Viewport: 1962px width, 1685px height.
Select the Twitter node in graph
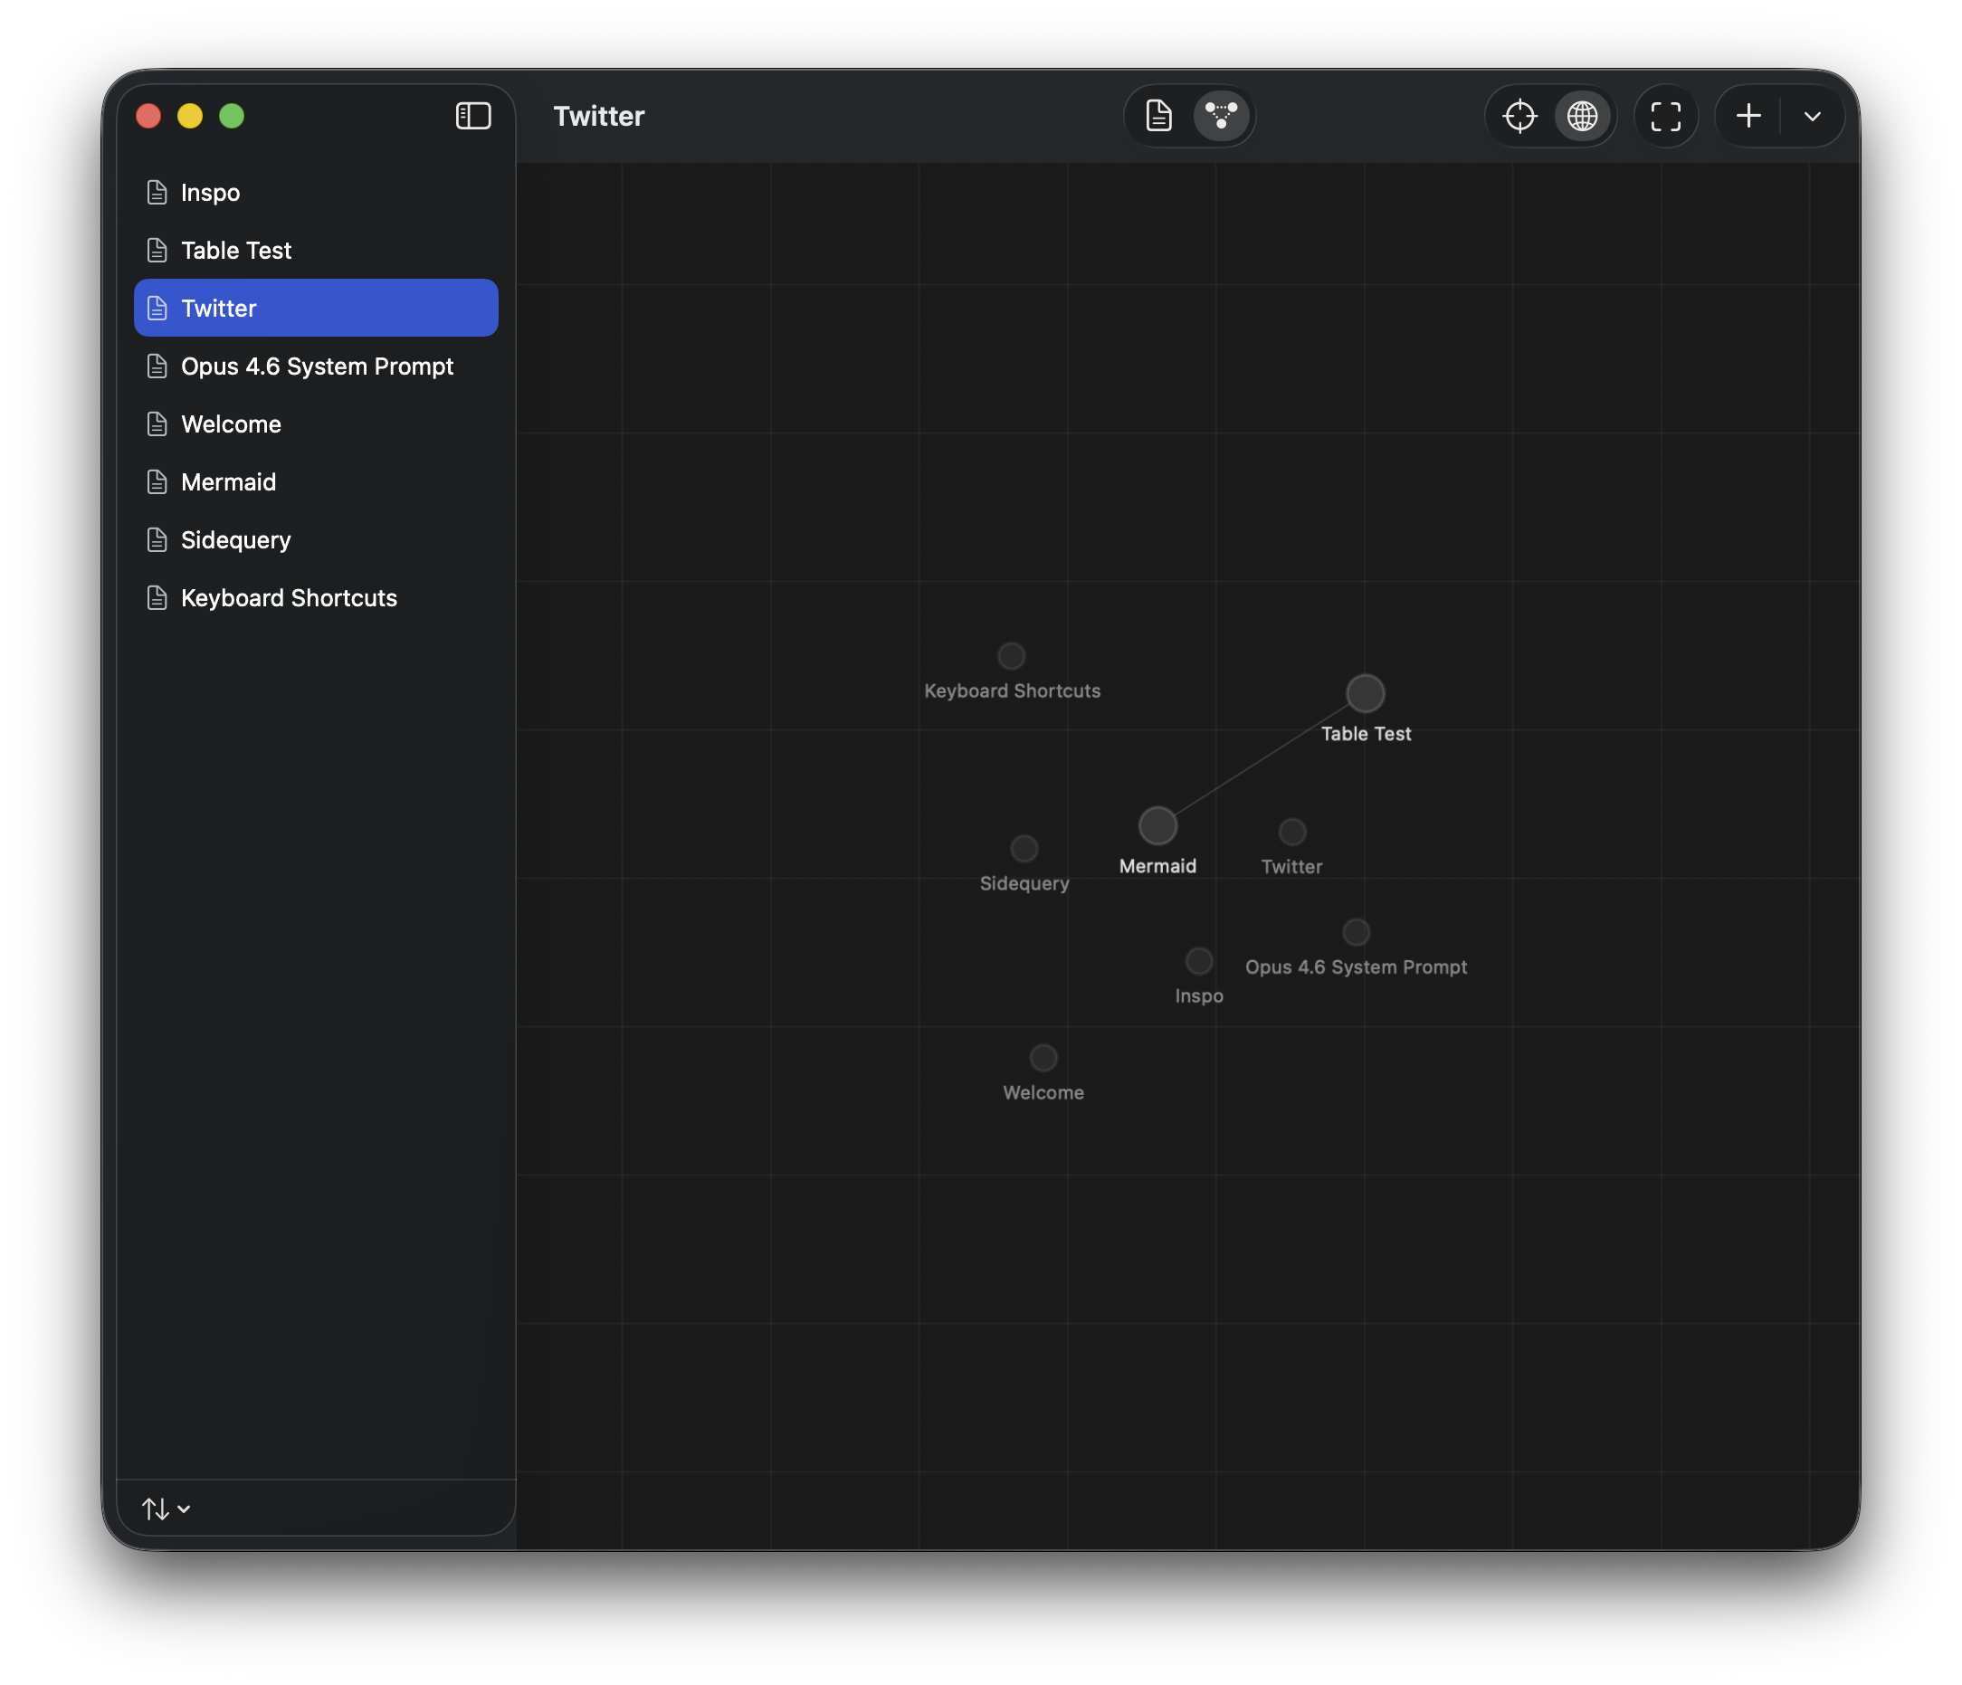1291,831
